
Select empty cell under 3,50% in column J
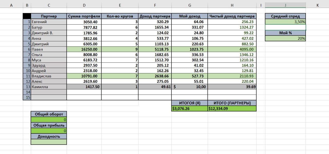click(x=285, y=27)
